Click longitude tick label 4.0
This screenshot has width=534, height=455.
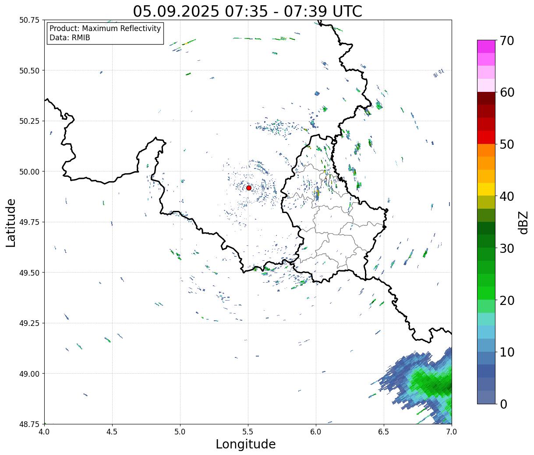44,431
